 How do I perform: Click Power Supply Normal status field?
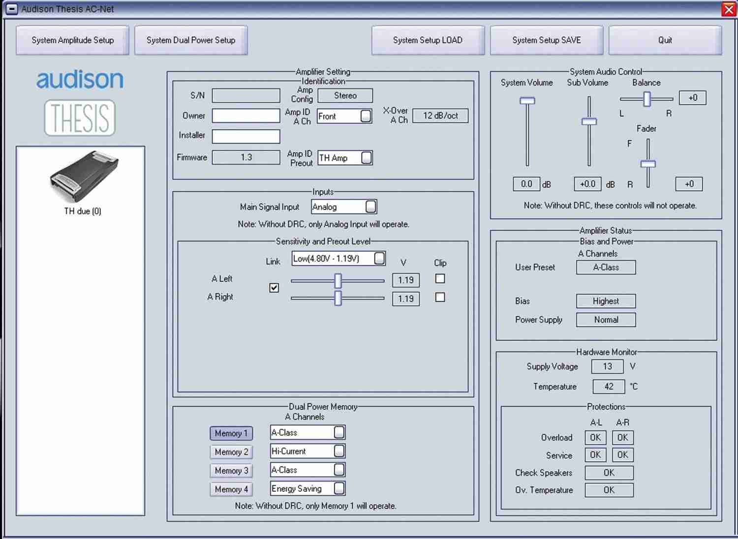[606, 320]
